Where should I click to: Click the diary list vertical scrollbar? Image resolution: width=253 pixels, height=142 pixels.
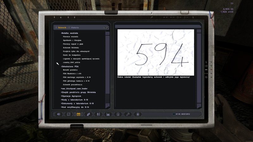point(108,63)
